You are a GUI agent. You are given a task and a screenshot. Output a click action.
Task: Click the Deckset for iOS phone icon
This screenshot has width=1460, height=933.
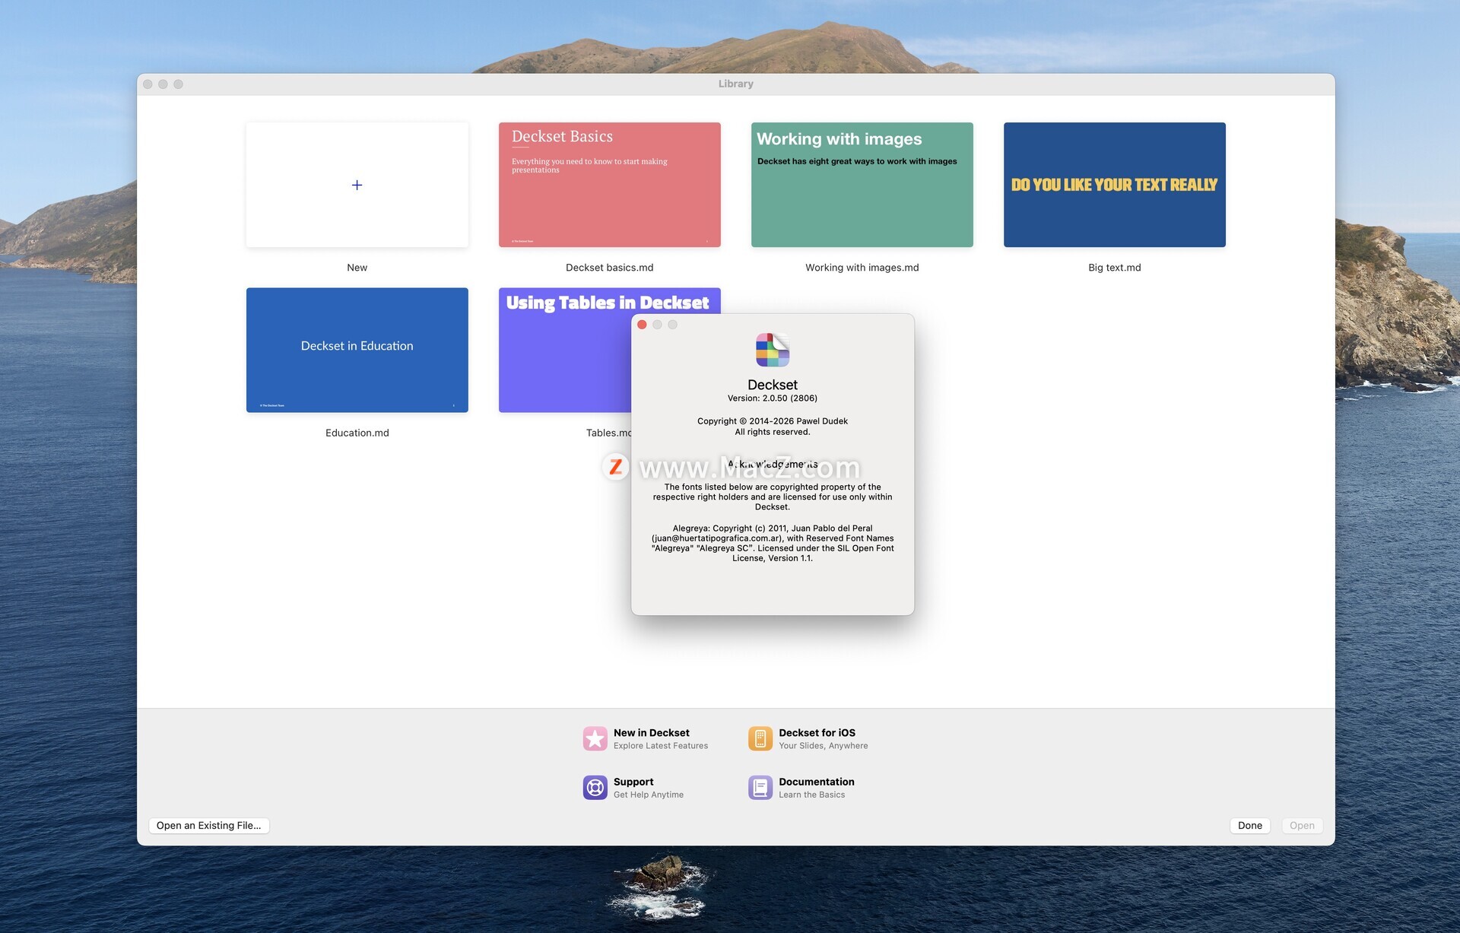760,738
